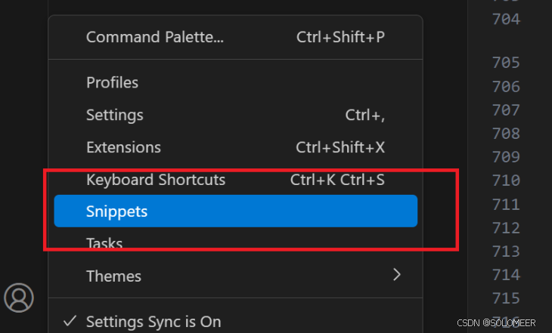Open Command Palette menu entry
The height and width of the screenshot is (333, 552).
tap(155, 36)
